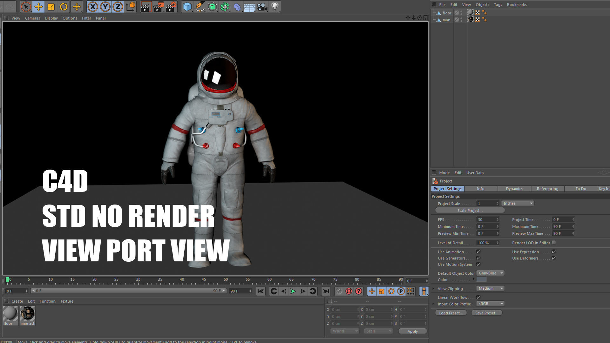This screenshot has width=610, height=343.
Task: Open Input Color Profile sRGB dropdown
Action: 490,304
